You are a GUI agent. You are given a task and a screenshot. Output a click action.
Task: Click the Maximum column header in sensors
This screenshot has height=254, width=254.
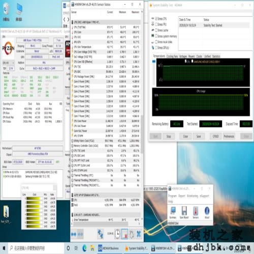pyautogui.click(x=135, y=12)
